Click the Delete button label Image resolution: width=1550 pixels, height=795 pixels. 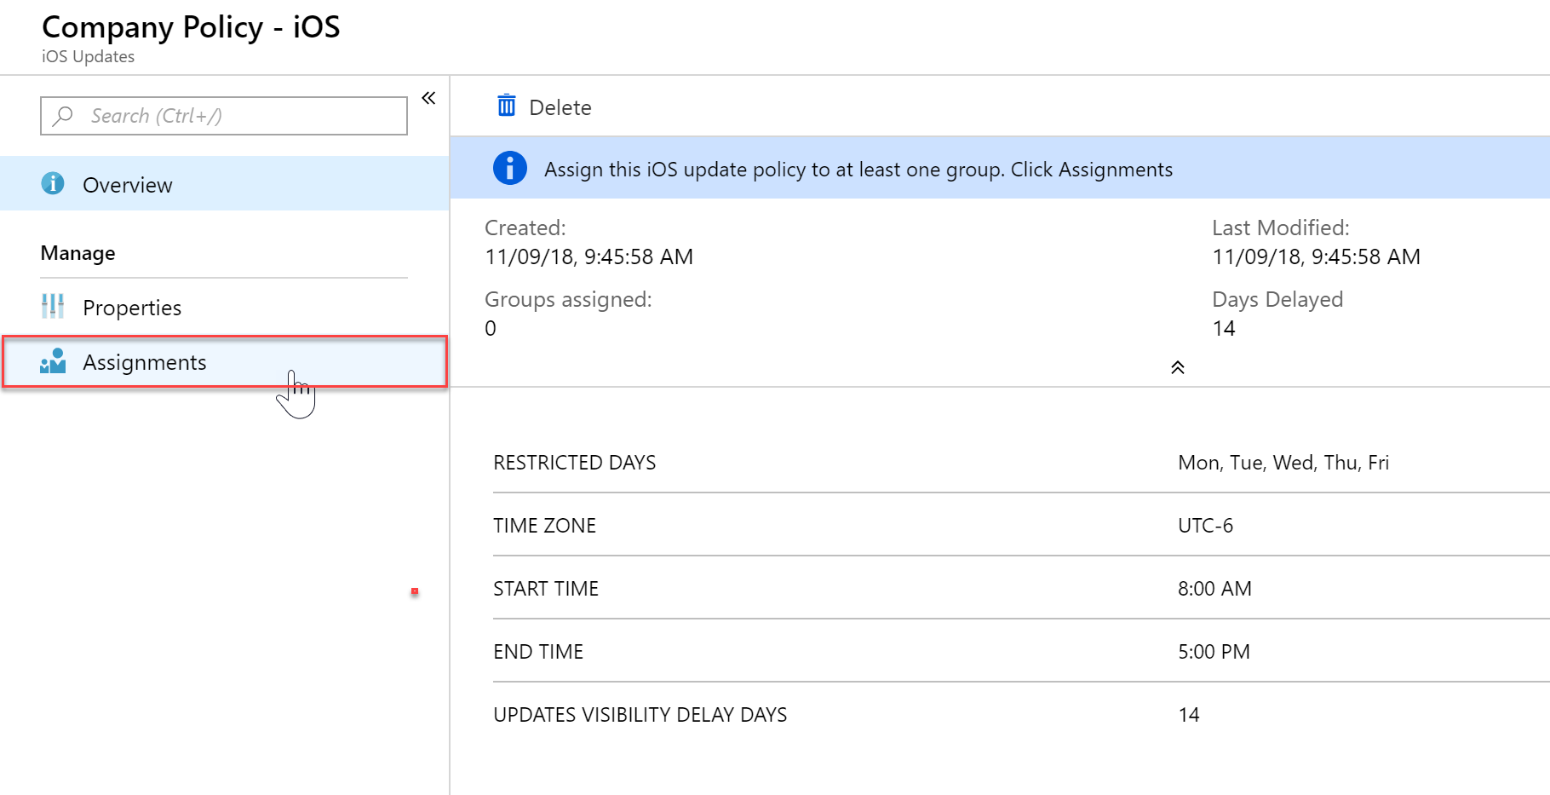560,107
